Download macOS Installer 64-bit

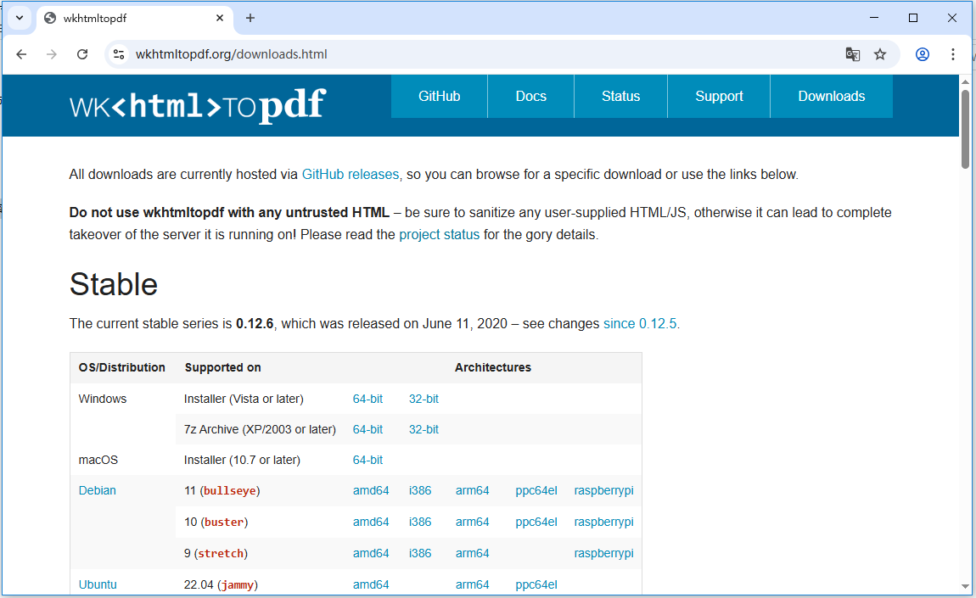(x=367, y=460)
